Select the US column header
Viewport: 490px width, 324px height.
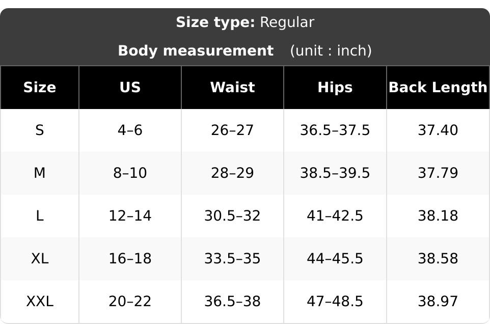coord(130,88)
